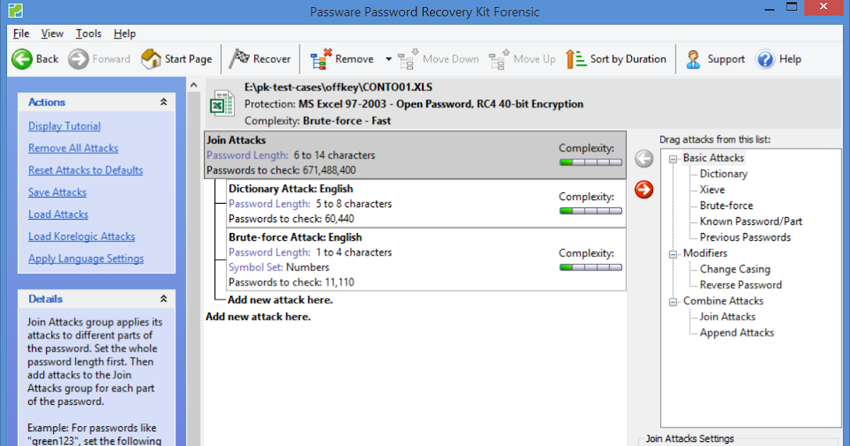
Task: Click the grey Forward arrow icon
Action: pos(78,59)
